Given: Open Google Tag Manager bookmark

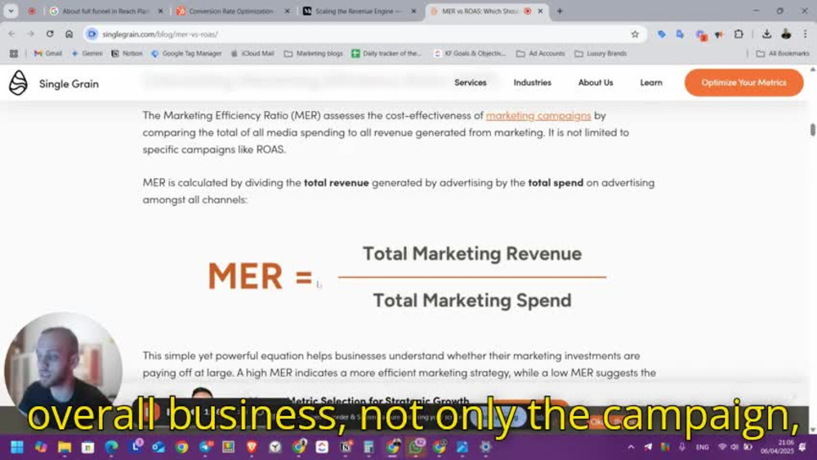Looking at the screenshot, I should pos(186,54).
